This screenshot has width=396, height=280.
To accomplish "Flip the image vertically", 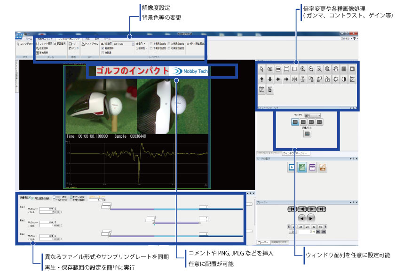I will coord(302,80).
